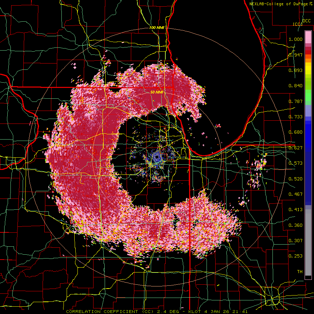Click the 0.840 scale value
Viewport: 314px width, 314px height.
point(296,86)
